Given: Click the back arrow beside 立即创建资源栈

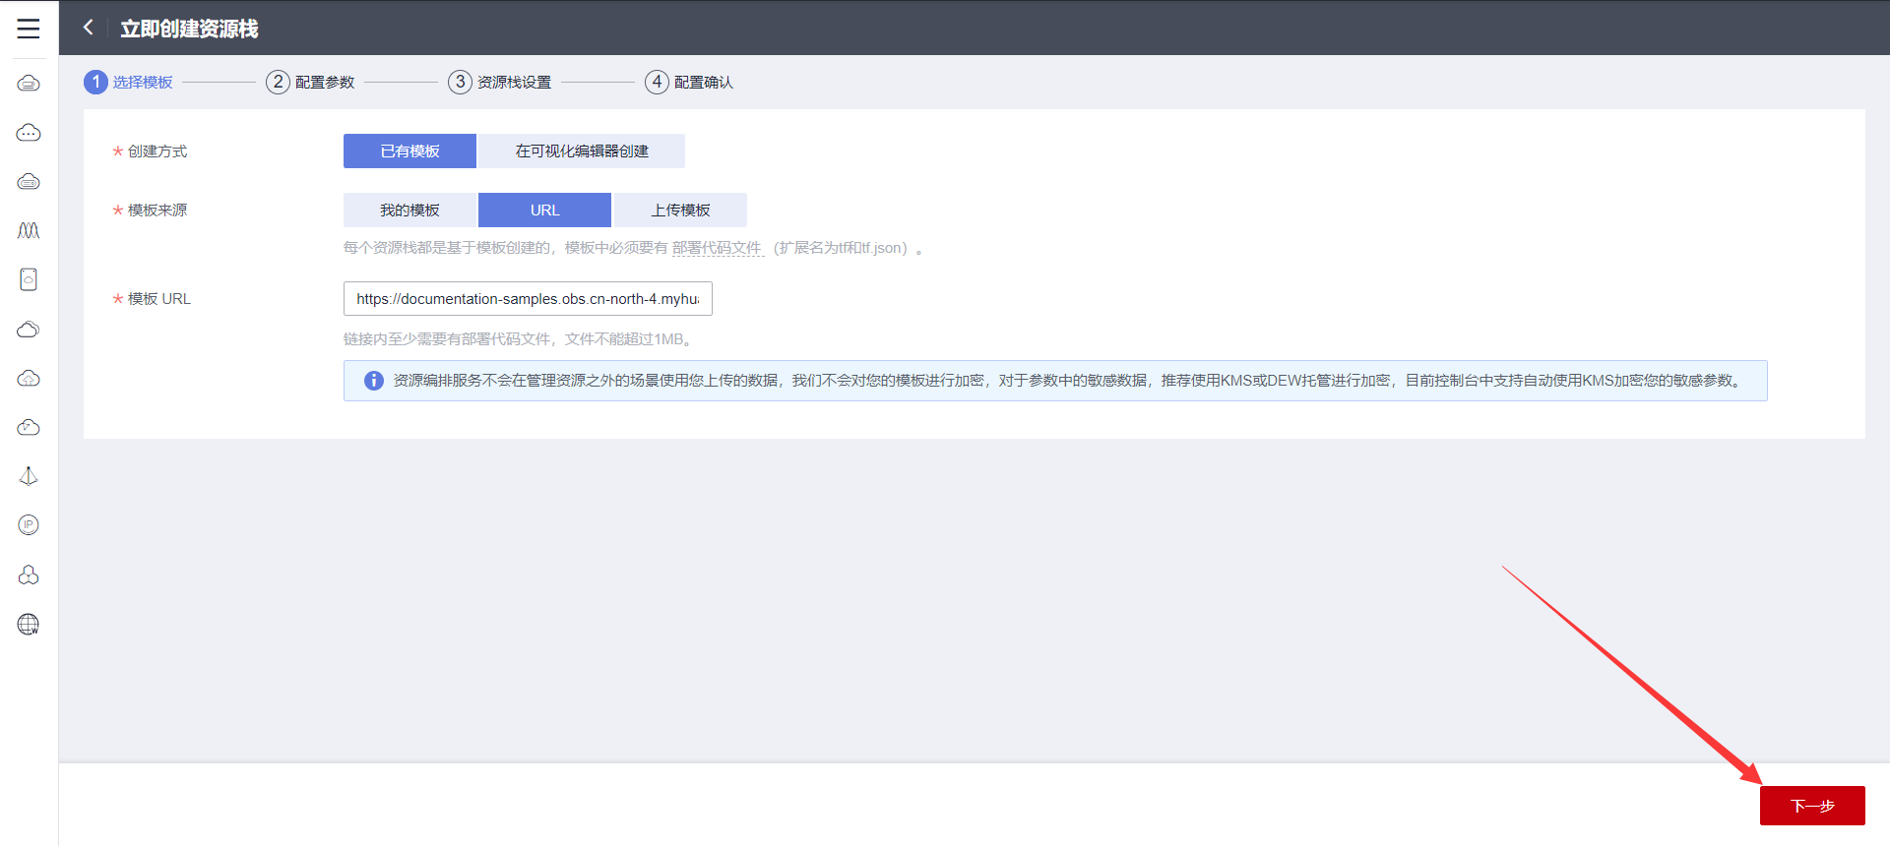Looking at the screenshot, I should 89,28.
